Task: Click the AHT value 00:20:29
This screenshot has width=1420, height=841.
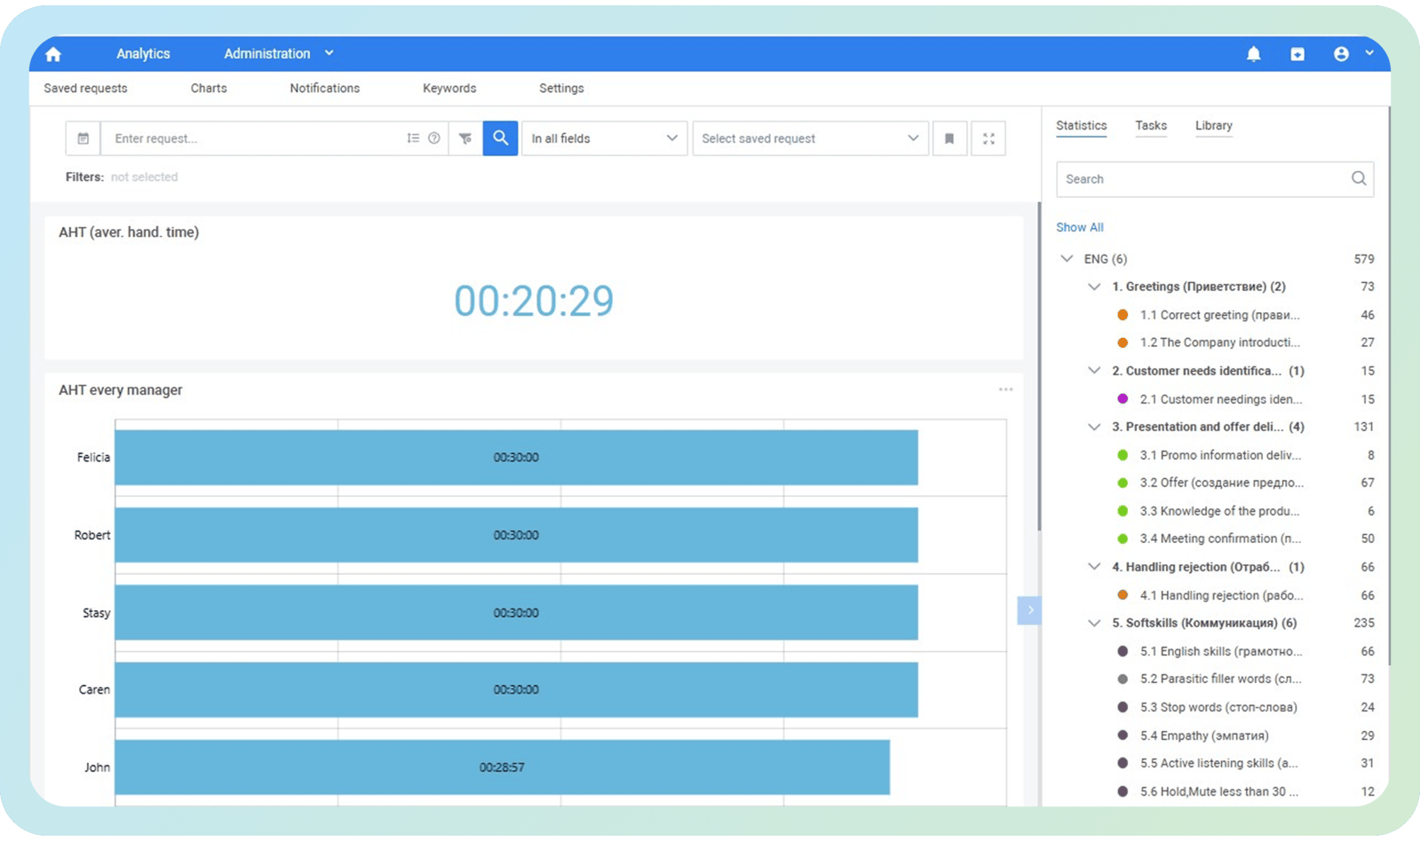Action: click(534, 301)
